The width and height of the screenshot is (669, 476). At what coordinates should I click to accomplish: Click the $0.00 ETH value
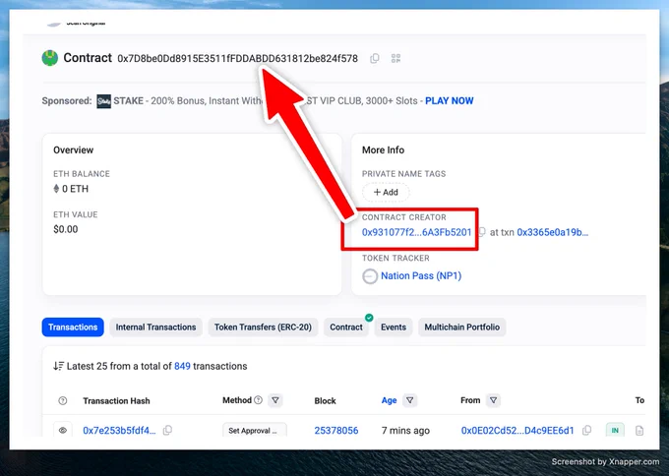pos(66,229)
